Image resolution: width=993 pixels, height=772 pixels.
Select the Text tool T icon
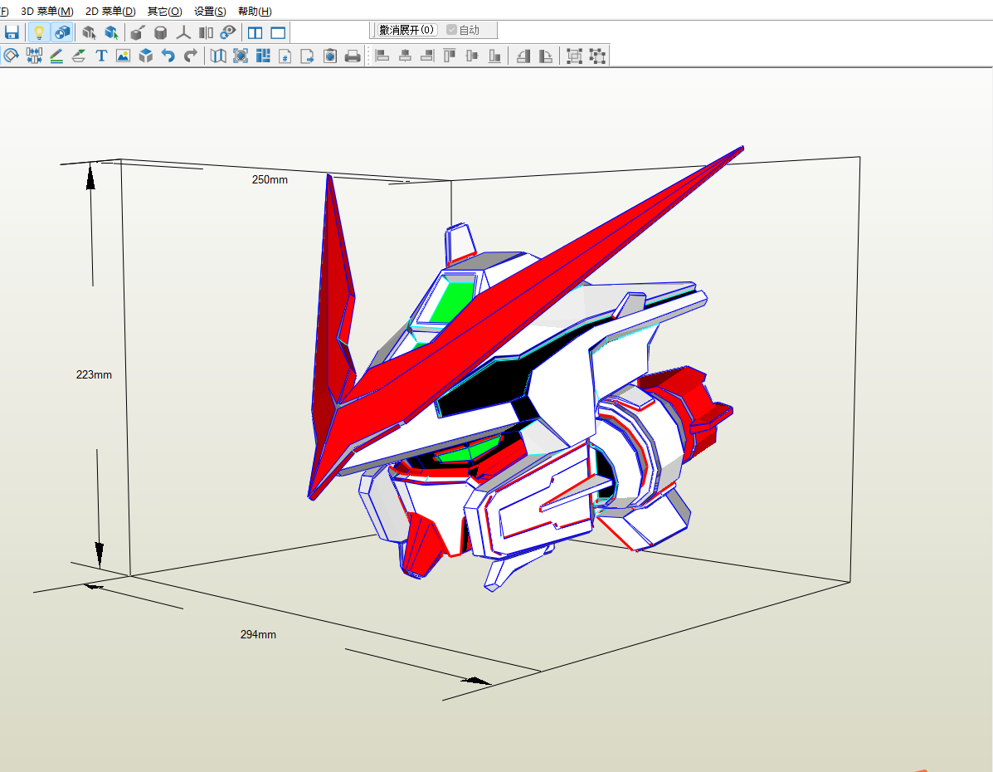[101, 56]
